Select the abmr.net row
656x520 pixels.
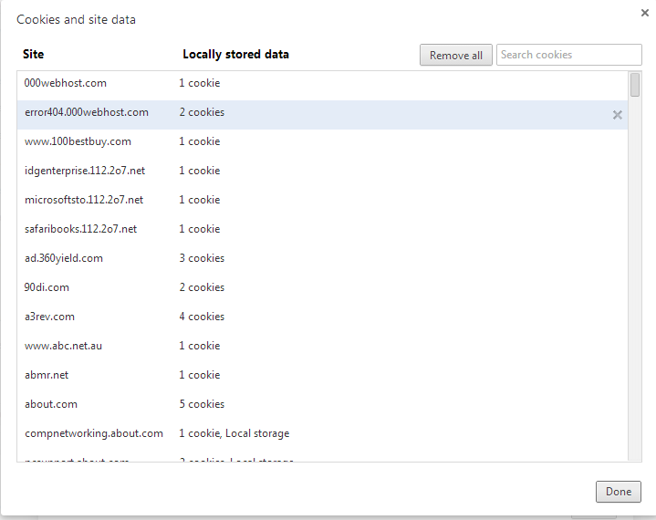(x=322, y=378)
